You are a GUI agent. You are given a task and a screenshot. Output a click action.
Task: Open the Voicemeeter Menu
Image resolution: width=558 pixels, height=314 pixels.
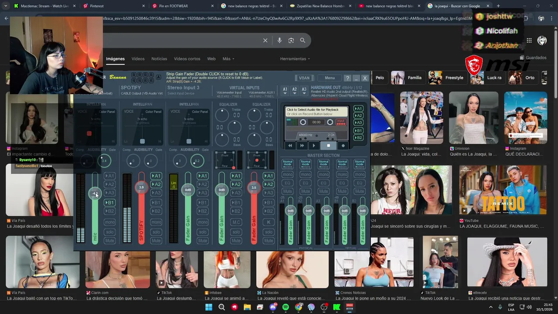pos(330,78)
